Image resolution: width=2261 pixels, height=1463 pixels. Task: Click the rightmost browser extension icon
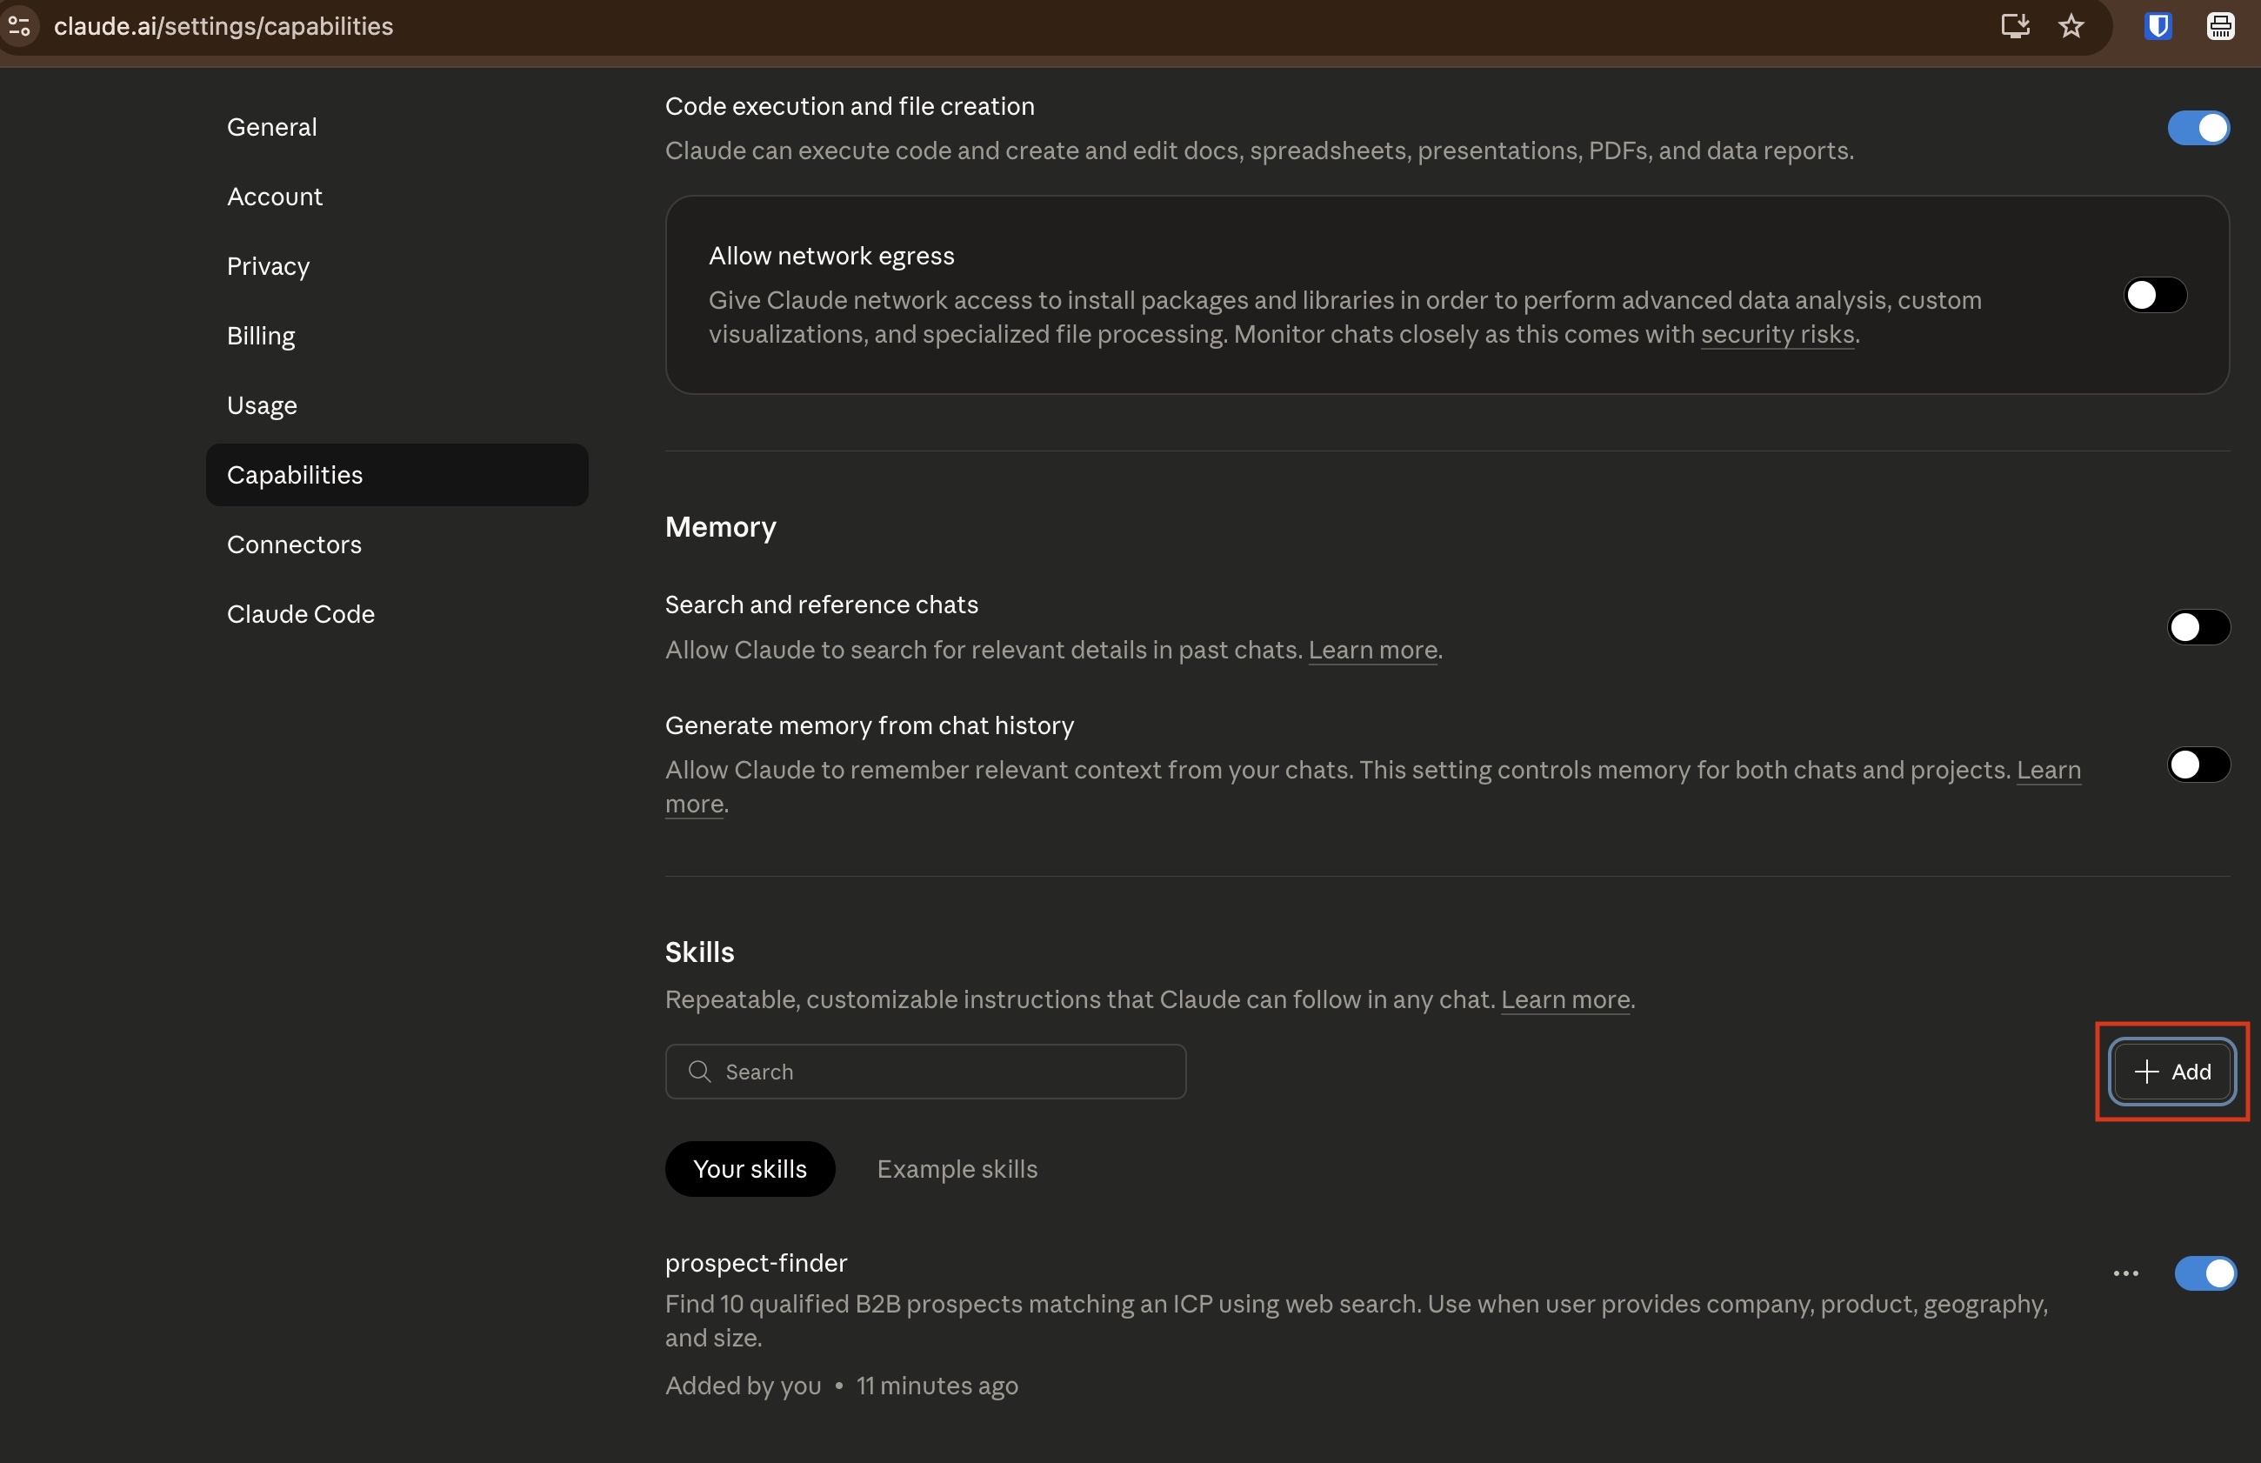pyautogui.click(x=2219, y=25)
